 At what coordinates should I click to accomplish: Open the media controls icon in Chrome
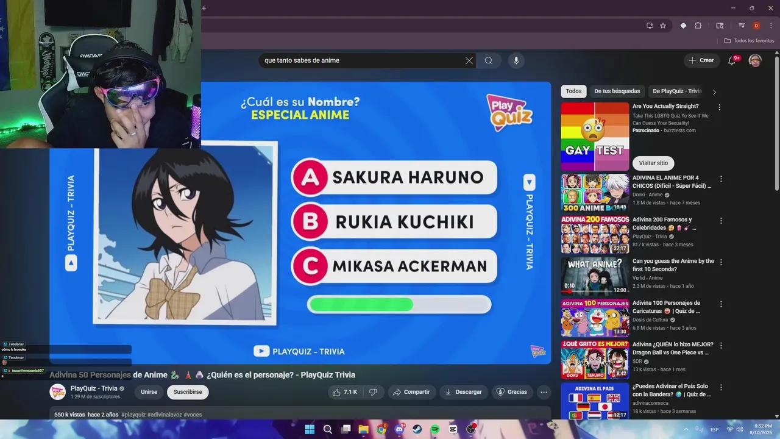click(742, 26)
